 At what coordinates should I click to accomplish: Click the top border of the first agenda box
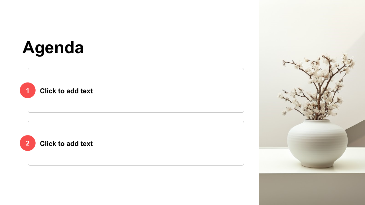[136, 68]
